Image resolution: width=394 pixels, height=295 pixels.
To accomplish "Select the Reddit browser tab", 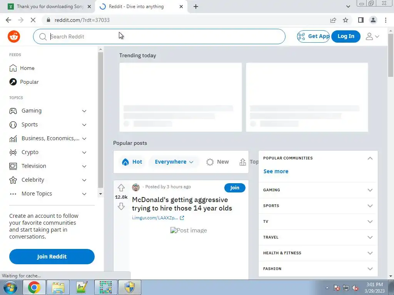I will click(x=141, y=7).
